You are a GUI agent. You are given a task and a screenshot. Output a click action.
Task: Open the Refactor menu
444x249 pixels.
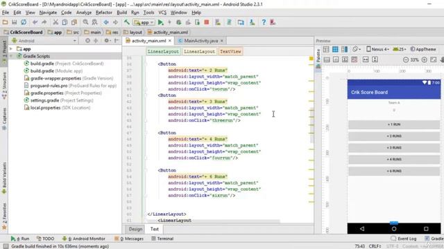(x=104, y=12)
